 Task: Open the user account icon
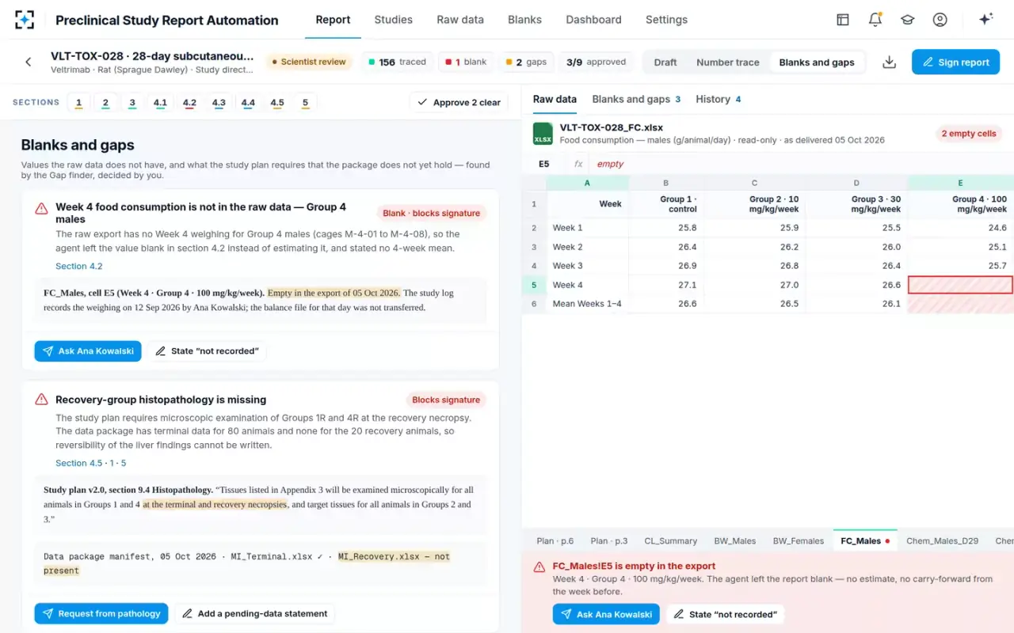940,20
